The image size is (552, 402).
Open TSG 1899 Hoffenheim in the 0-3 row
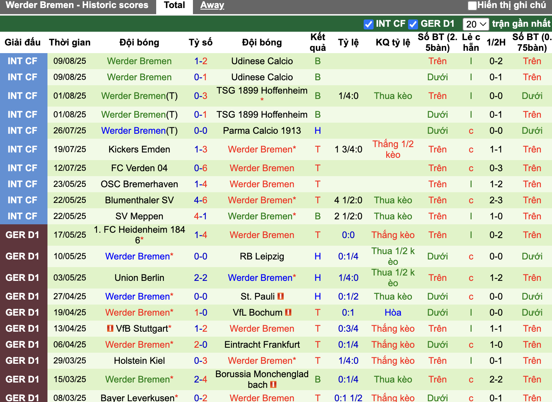(262, 91)
